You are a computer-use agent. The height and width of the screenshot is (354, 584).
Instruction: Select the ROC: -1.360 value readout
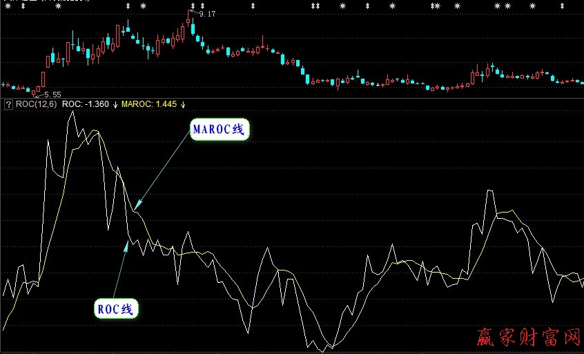point(85,104)
